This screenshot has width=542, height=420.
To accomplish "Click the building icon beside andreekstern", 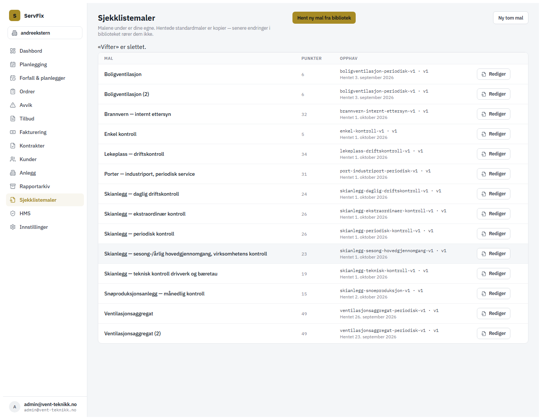I will tap(15, 33).
